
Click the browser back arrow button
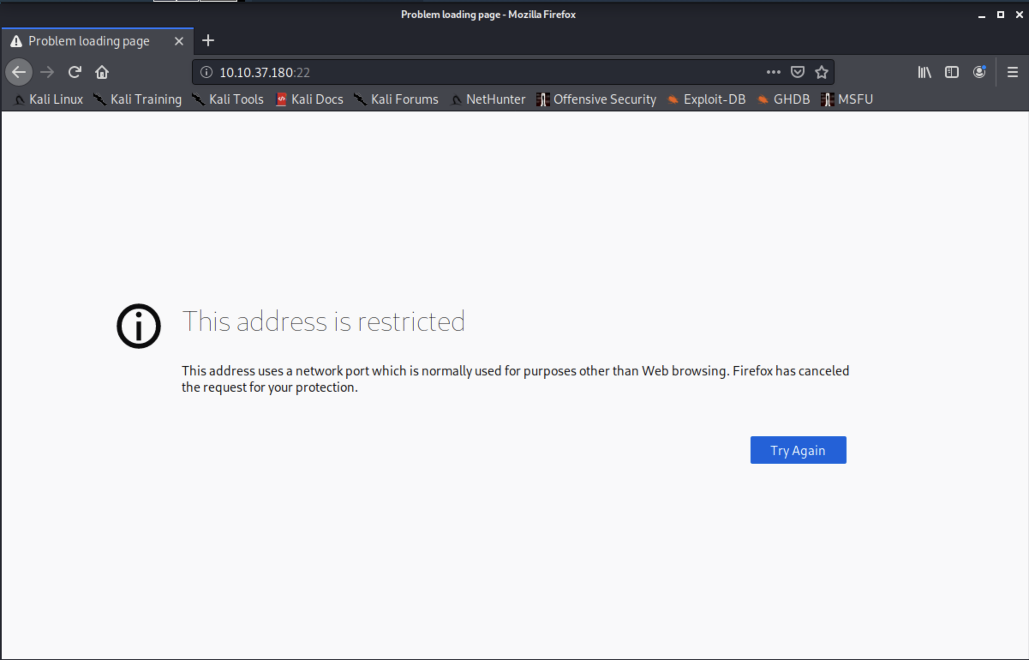19,72
